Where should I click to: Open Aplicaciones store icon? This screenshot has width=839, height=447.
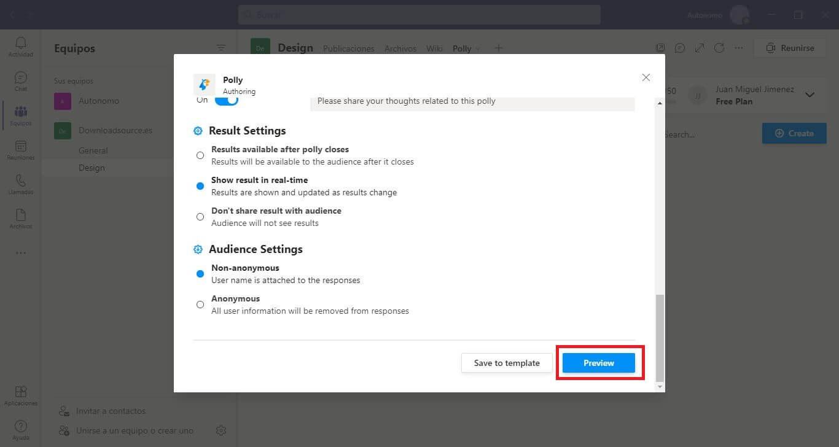(x=21, y=395)
